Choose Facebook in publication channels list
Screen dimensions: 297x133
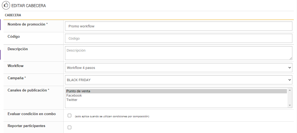coord(74,96)
